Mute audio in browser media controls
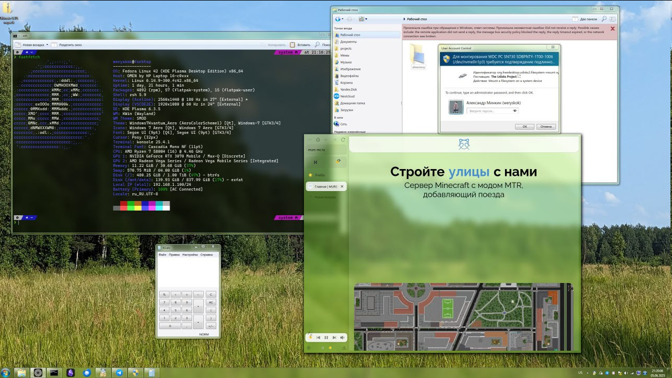 (x=342, y=338)
